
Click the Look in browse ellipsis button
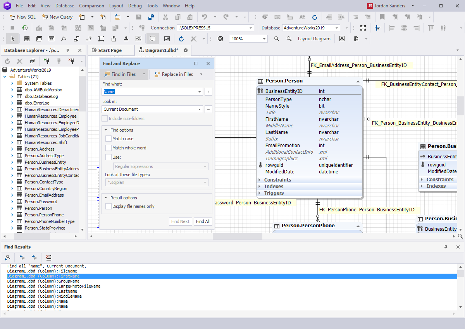pyautogui.click(x=208, y=109)
